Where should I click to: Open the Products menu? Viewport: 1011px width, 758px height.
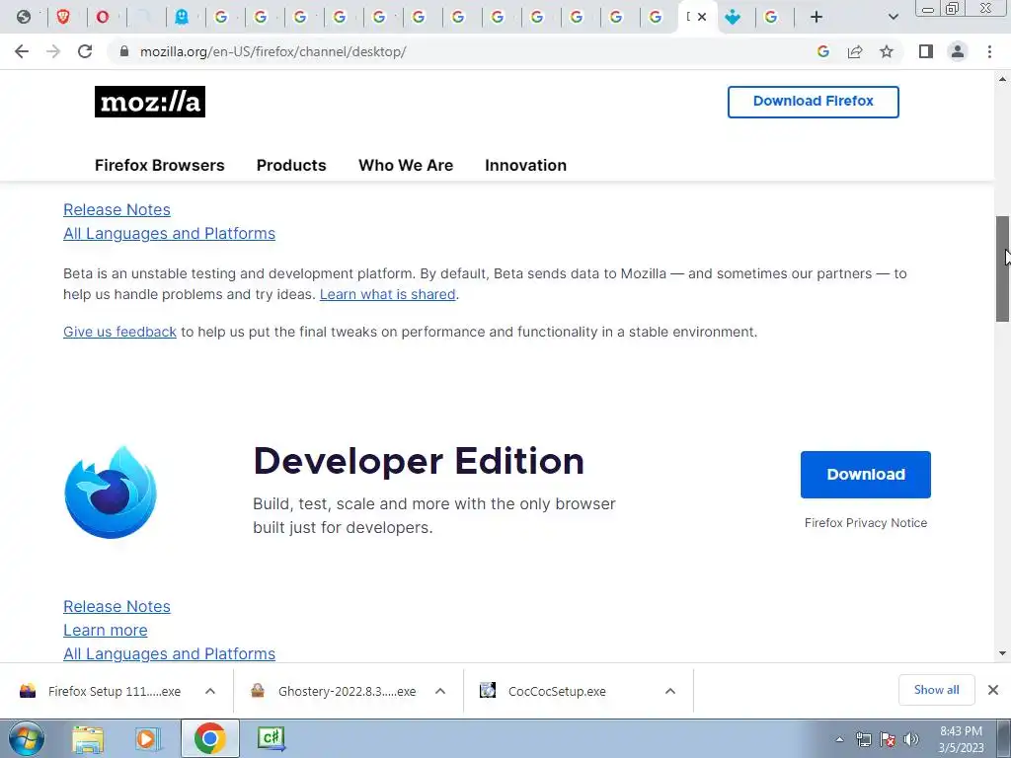coord(291,165)
